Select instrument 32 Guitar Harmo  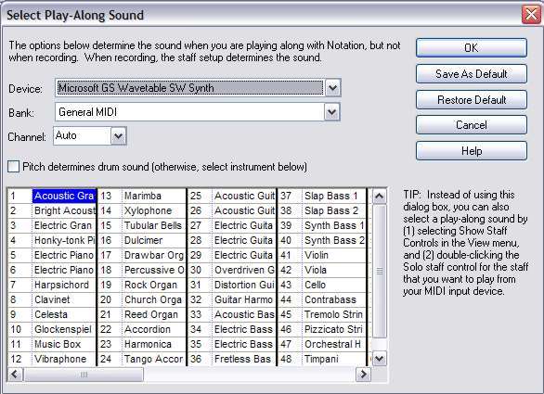click(x=244, y=299)
